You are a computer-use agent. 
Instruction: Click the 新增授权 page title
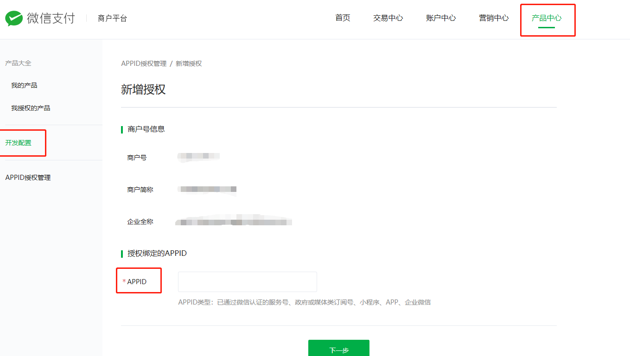pos(143,89)
